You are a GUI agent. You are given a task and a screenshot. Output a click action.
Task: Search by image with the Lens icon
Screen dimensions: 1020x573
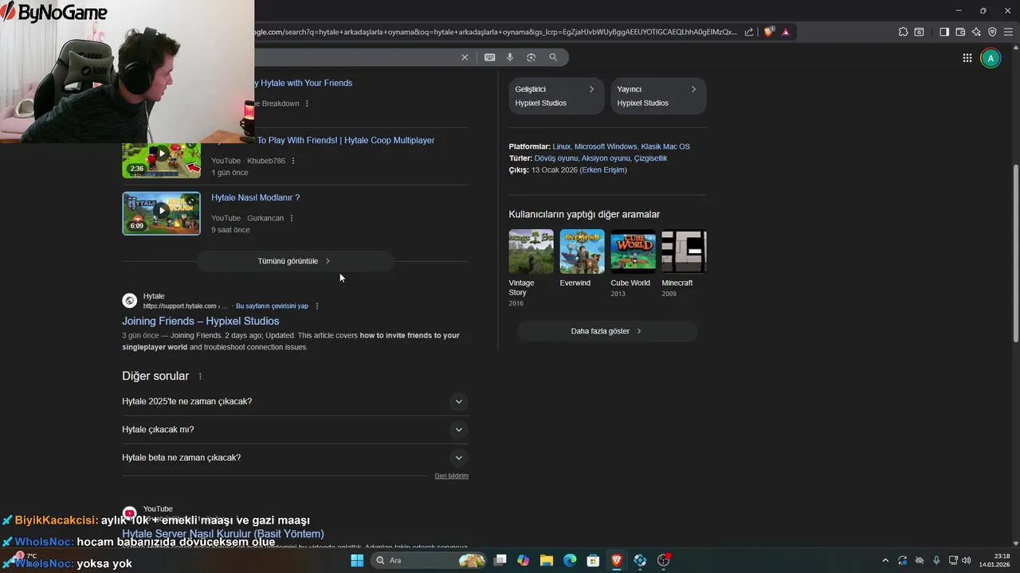coord(531,57)
